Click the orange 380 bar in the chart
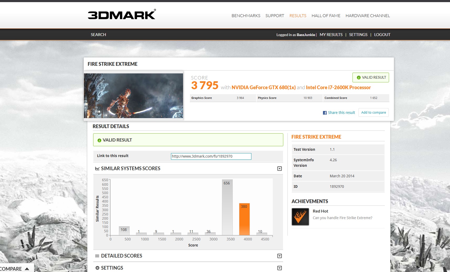 pos(244,219)
